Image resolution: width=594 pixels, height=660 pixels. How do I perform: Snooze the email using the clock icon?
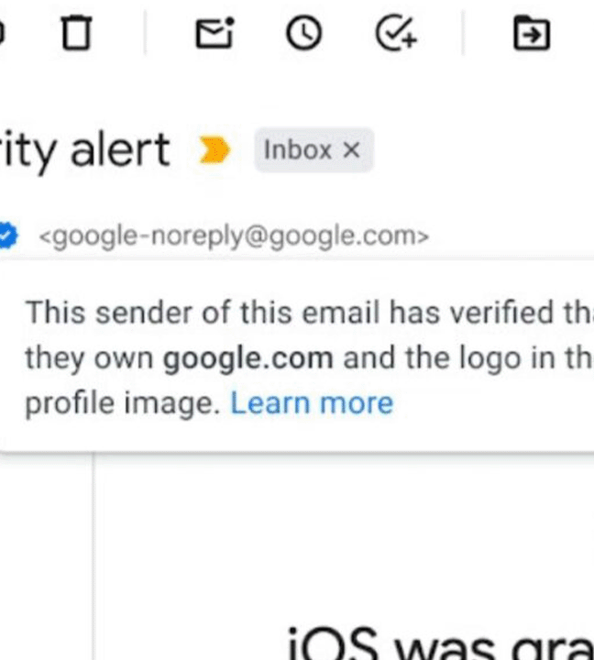coord(304,33)
